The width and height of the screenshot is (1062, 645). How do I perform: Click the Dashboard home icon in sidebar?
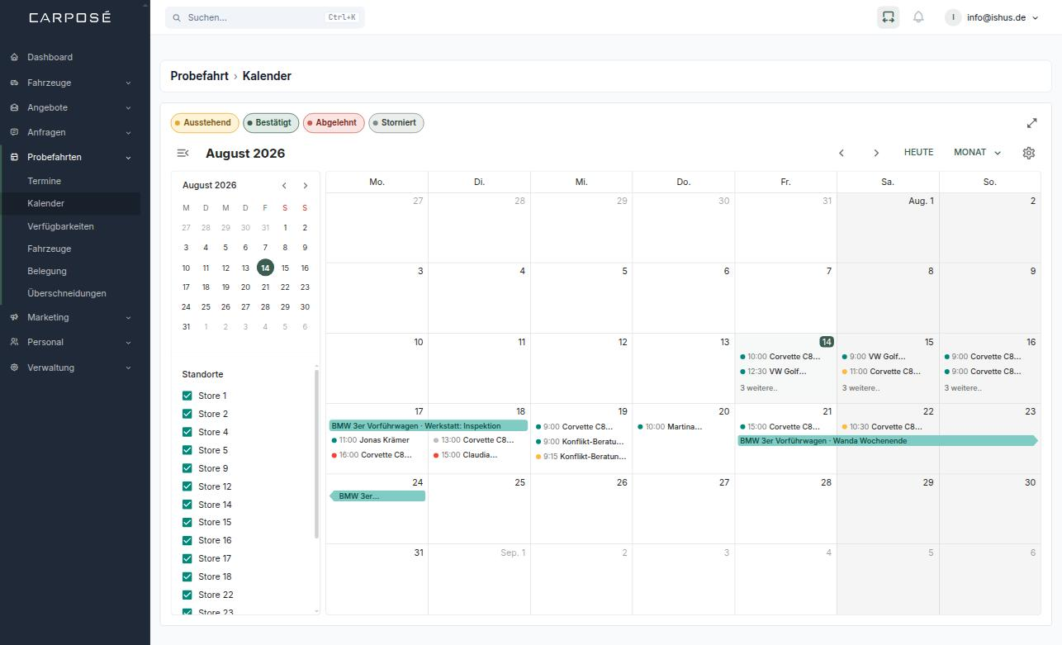point(14,57)
